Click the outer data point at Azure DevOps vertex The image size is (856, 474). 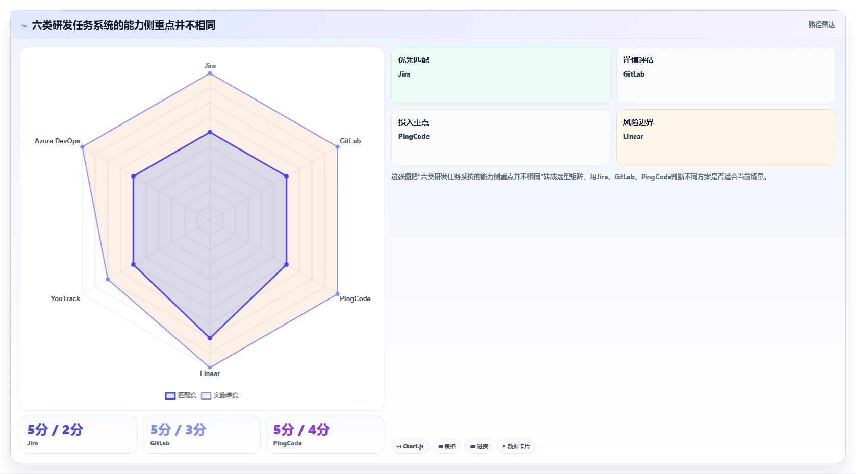pyautogui.click(x=82, y=147)
